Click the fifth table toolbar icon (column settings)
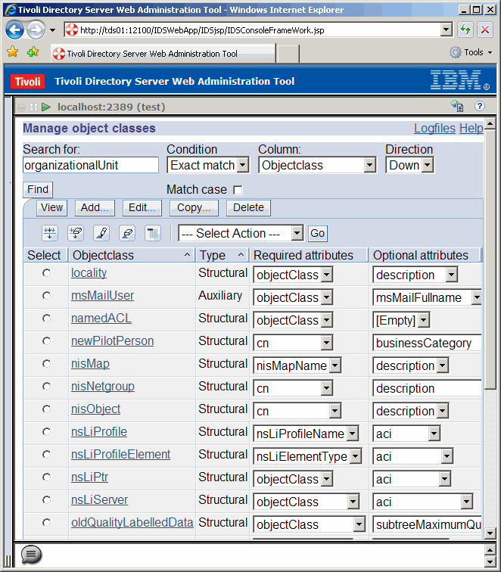The height and width of the screenshot is (572, 501). 153,233
